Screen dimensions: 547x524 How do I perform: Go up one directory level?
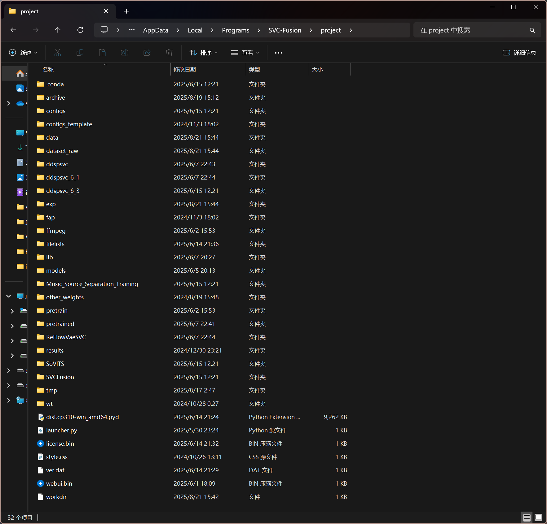tap(58, 30)
